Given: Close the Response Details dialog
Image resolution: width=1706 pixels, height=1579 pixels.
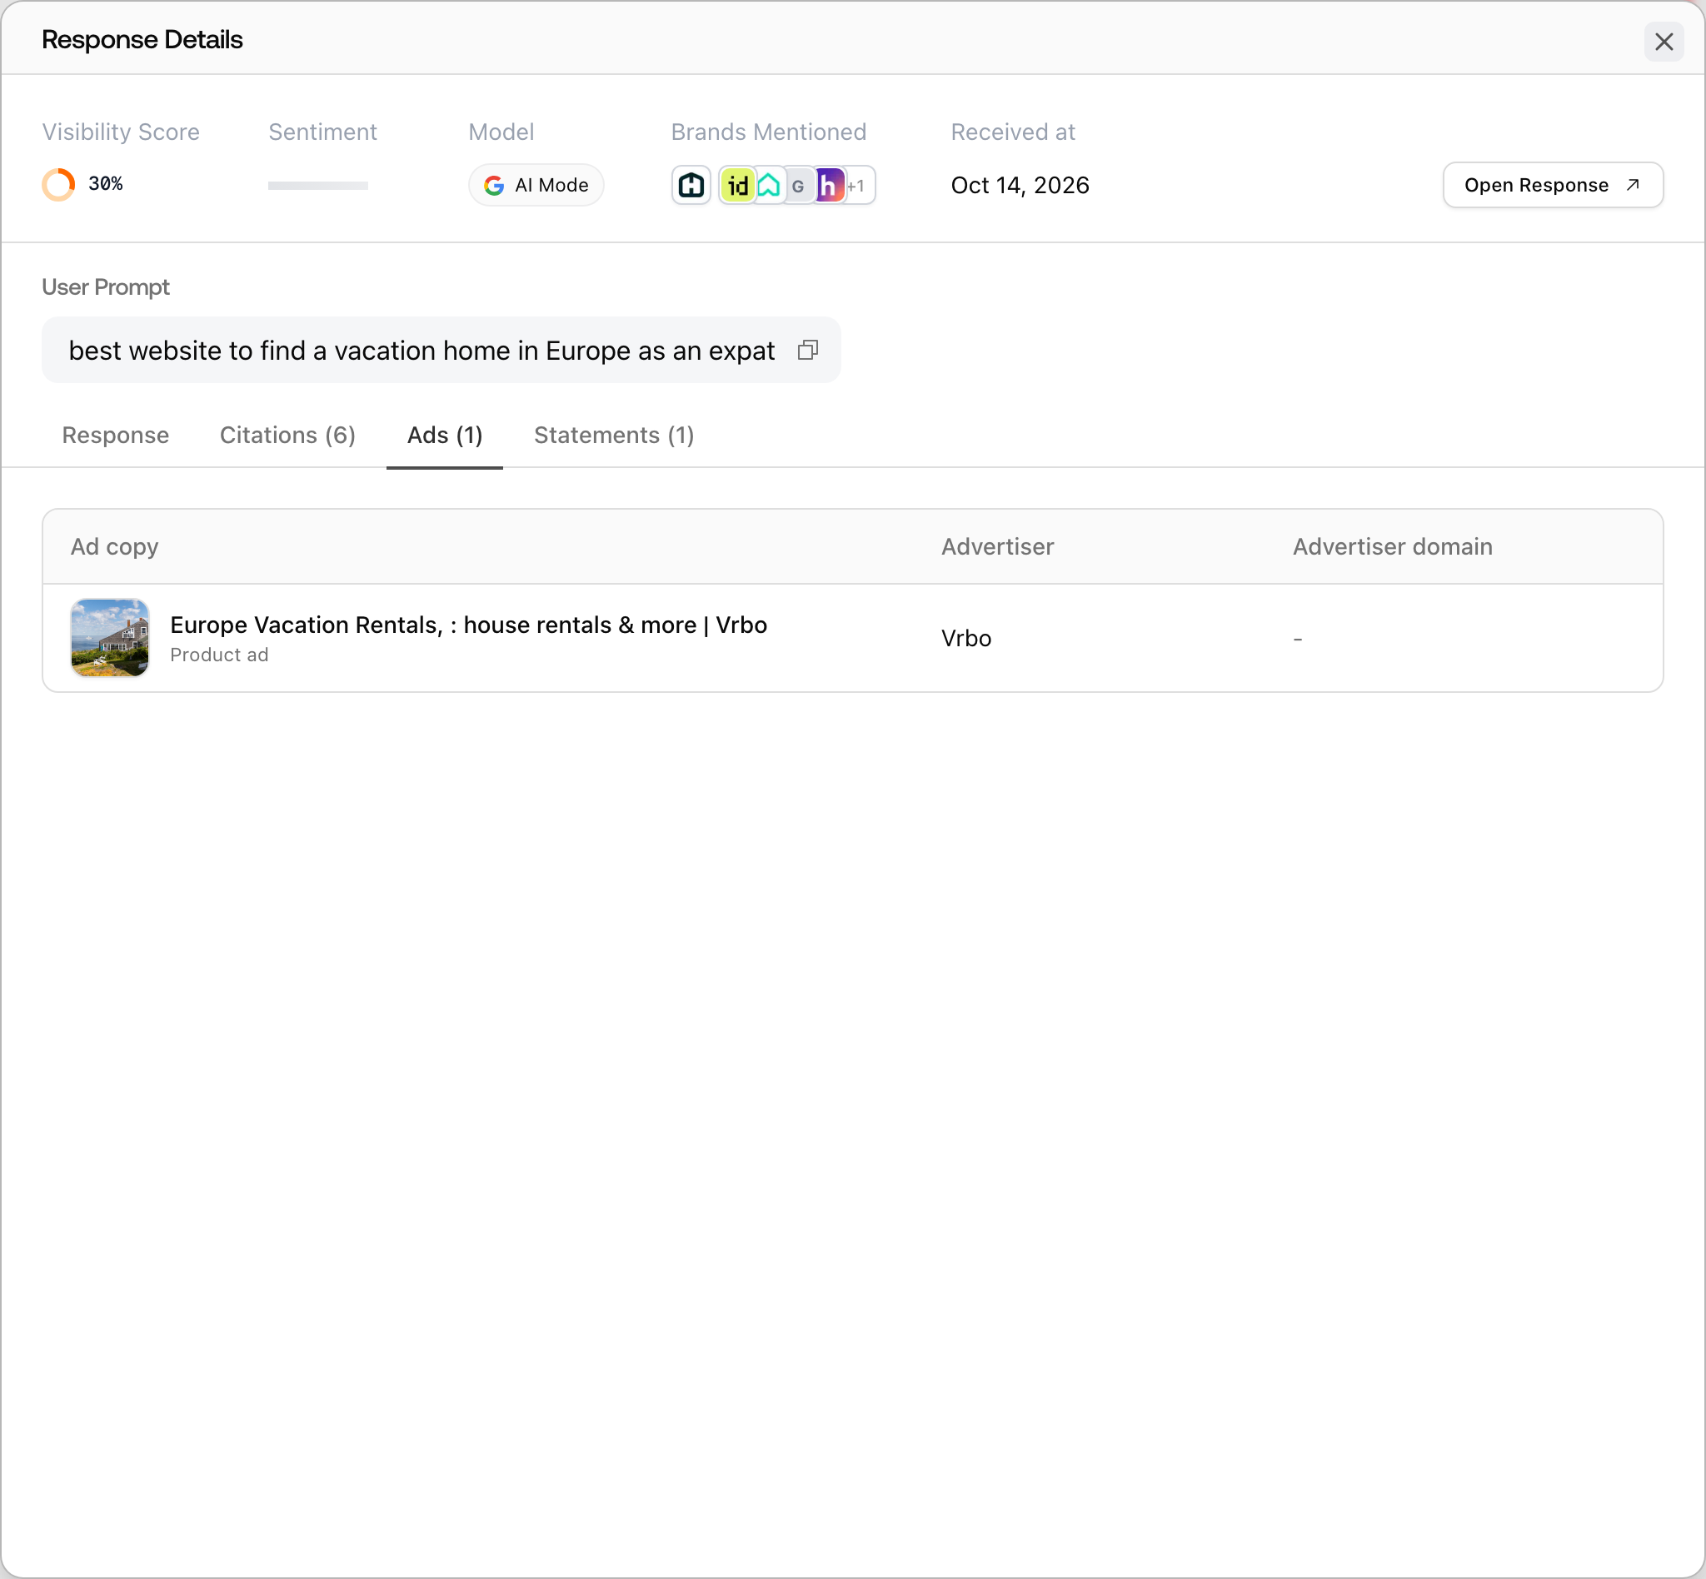Looking at the screenshot, I should point(1664,41).
